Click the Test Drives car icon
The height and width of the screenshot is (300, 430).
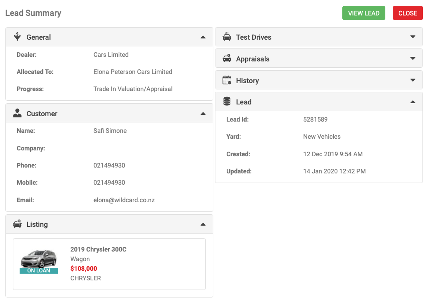227,37
